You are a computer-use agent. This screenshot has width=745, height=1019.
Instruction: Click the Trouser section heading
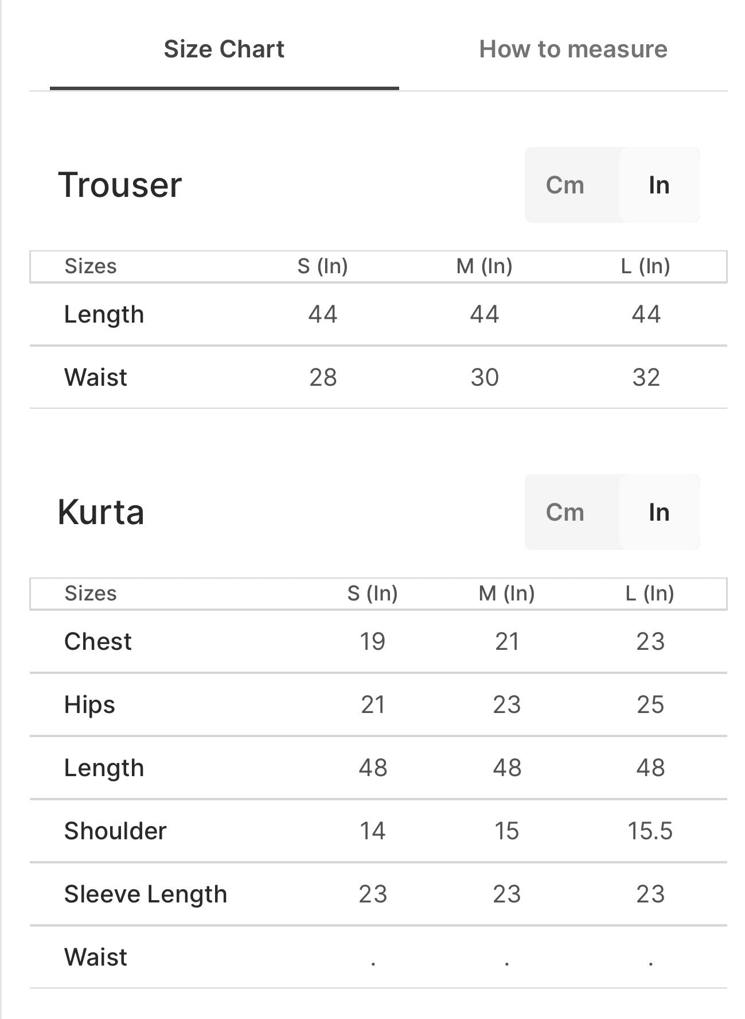(120, 185)
